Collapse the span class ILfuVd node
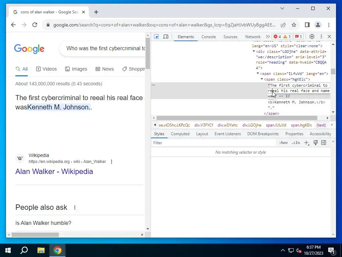Viewport: 342px width, 257px height. [x=258, y=73]
